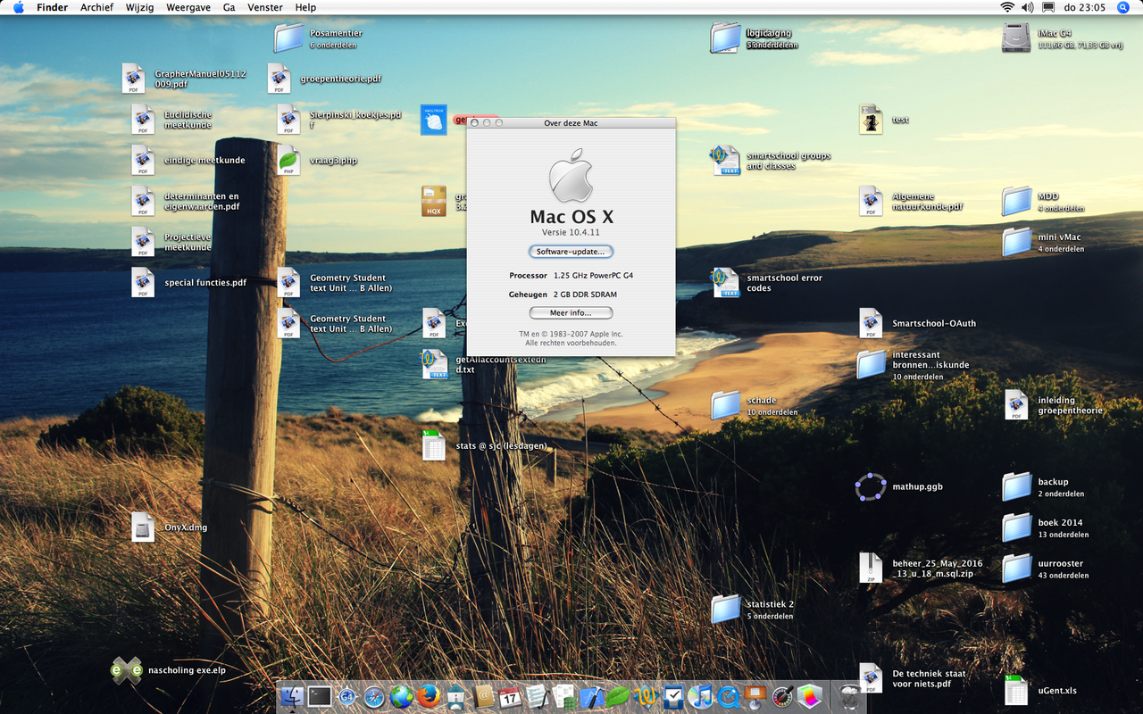
Task: Select inleiding groepentheorie PDF
Action: click(1016, 405)
